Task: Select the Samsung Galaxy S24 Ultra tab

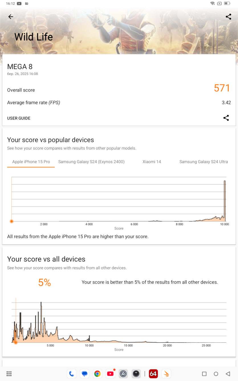Action: point(204,162)
